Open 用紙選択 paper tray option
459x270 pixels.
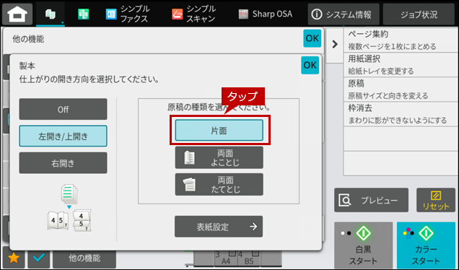(x=401, y=65)
